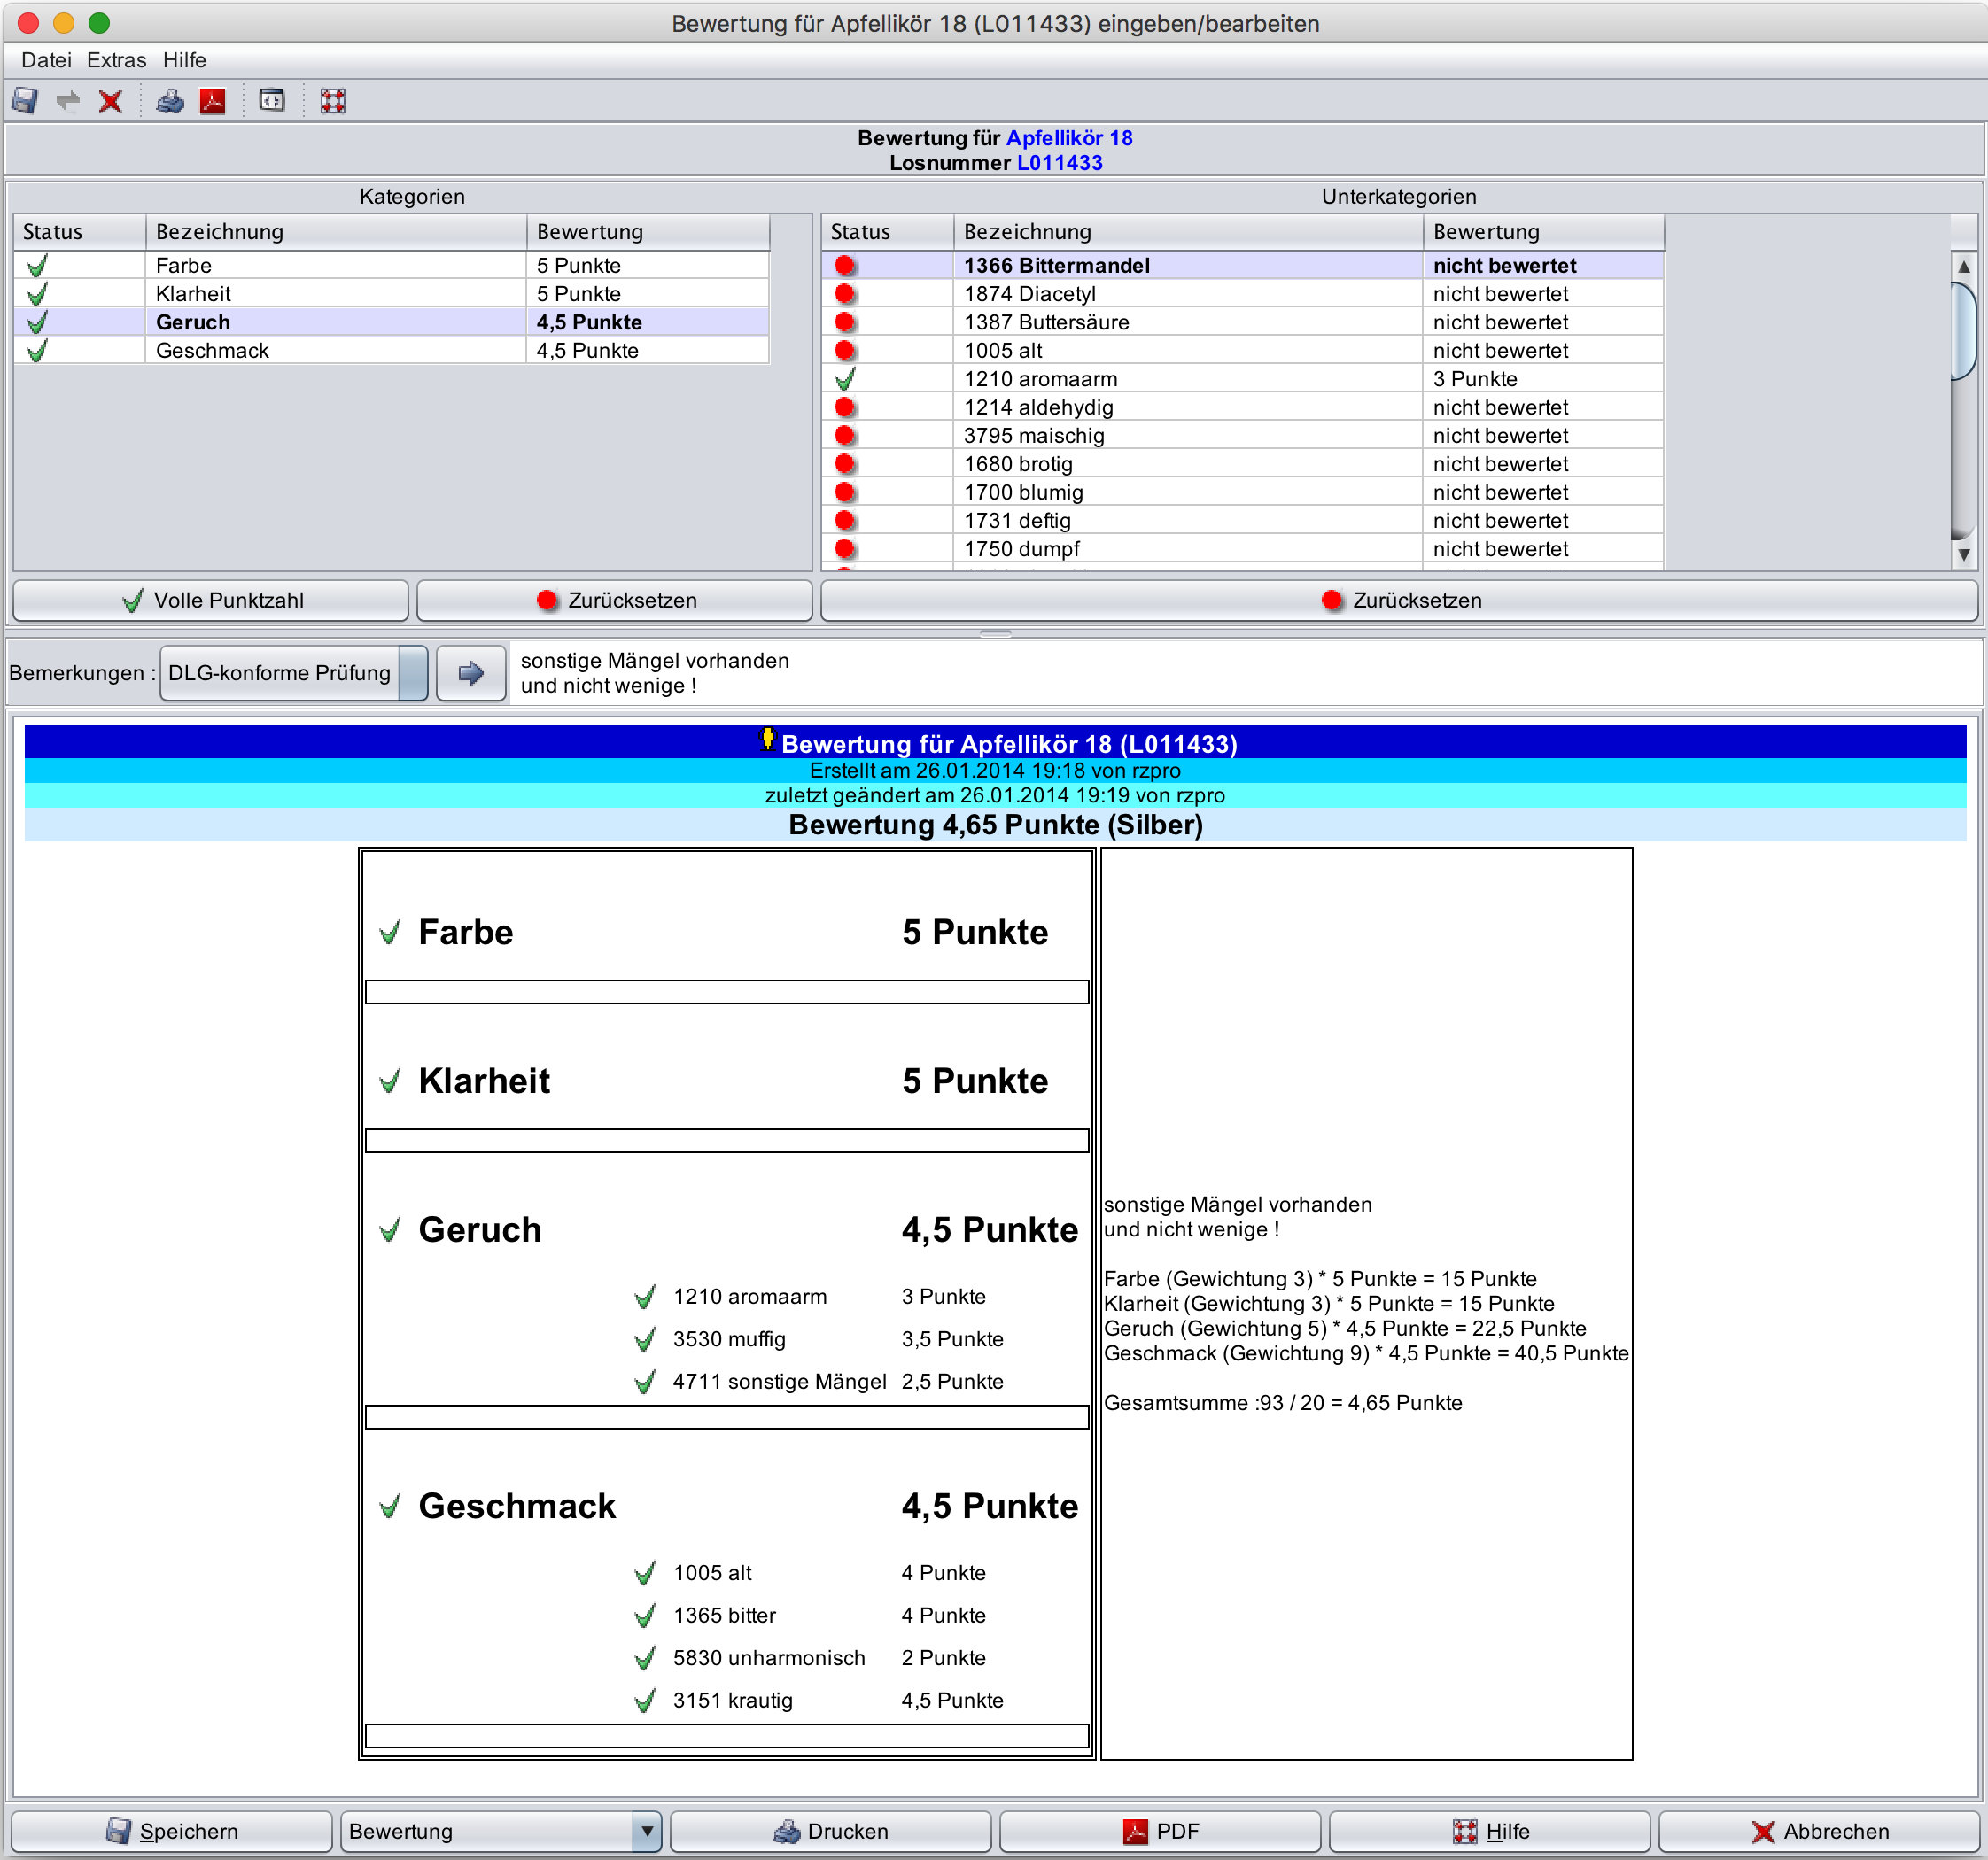Click the PDF export toolbar icon
This screenshot has height=1860, width=1988.
[212, 101]
